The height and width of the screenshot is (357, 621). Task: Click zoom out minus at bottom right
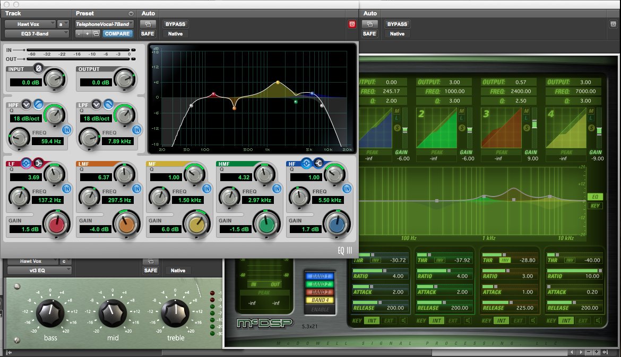tap(589, 352)
